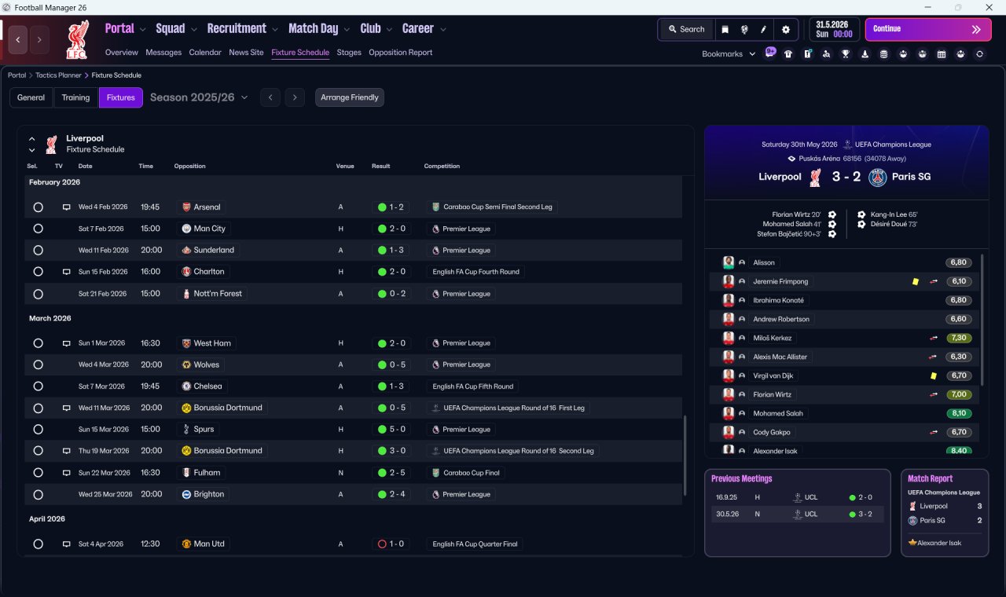Open the calendar grid bookmark icon

[942, 54]
